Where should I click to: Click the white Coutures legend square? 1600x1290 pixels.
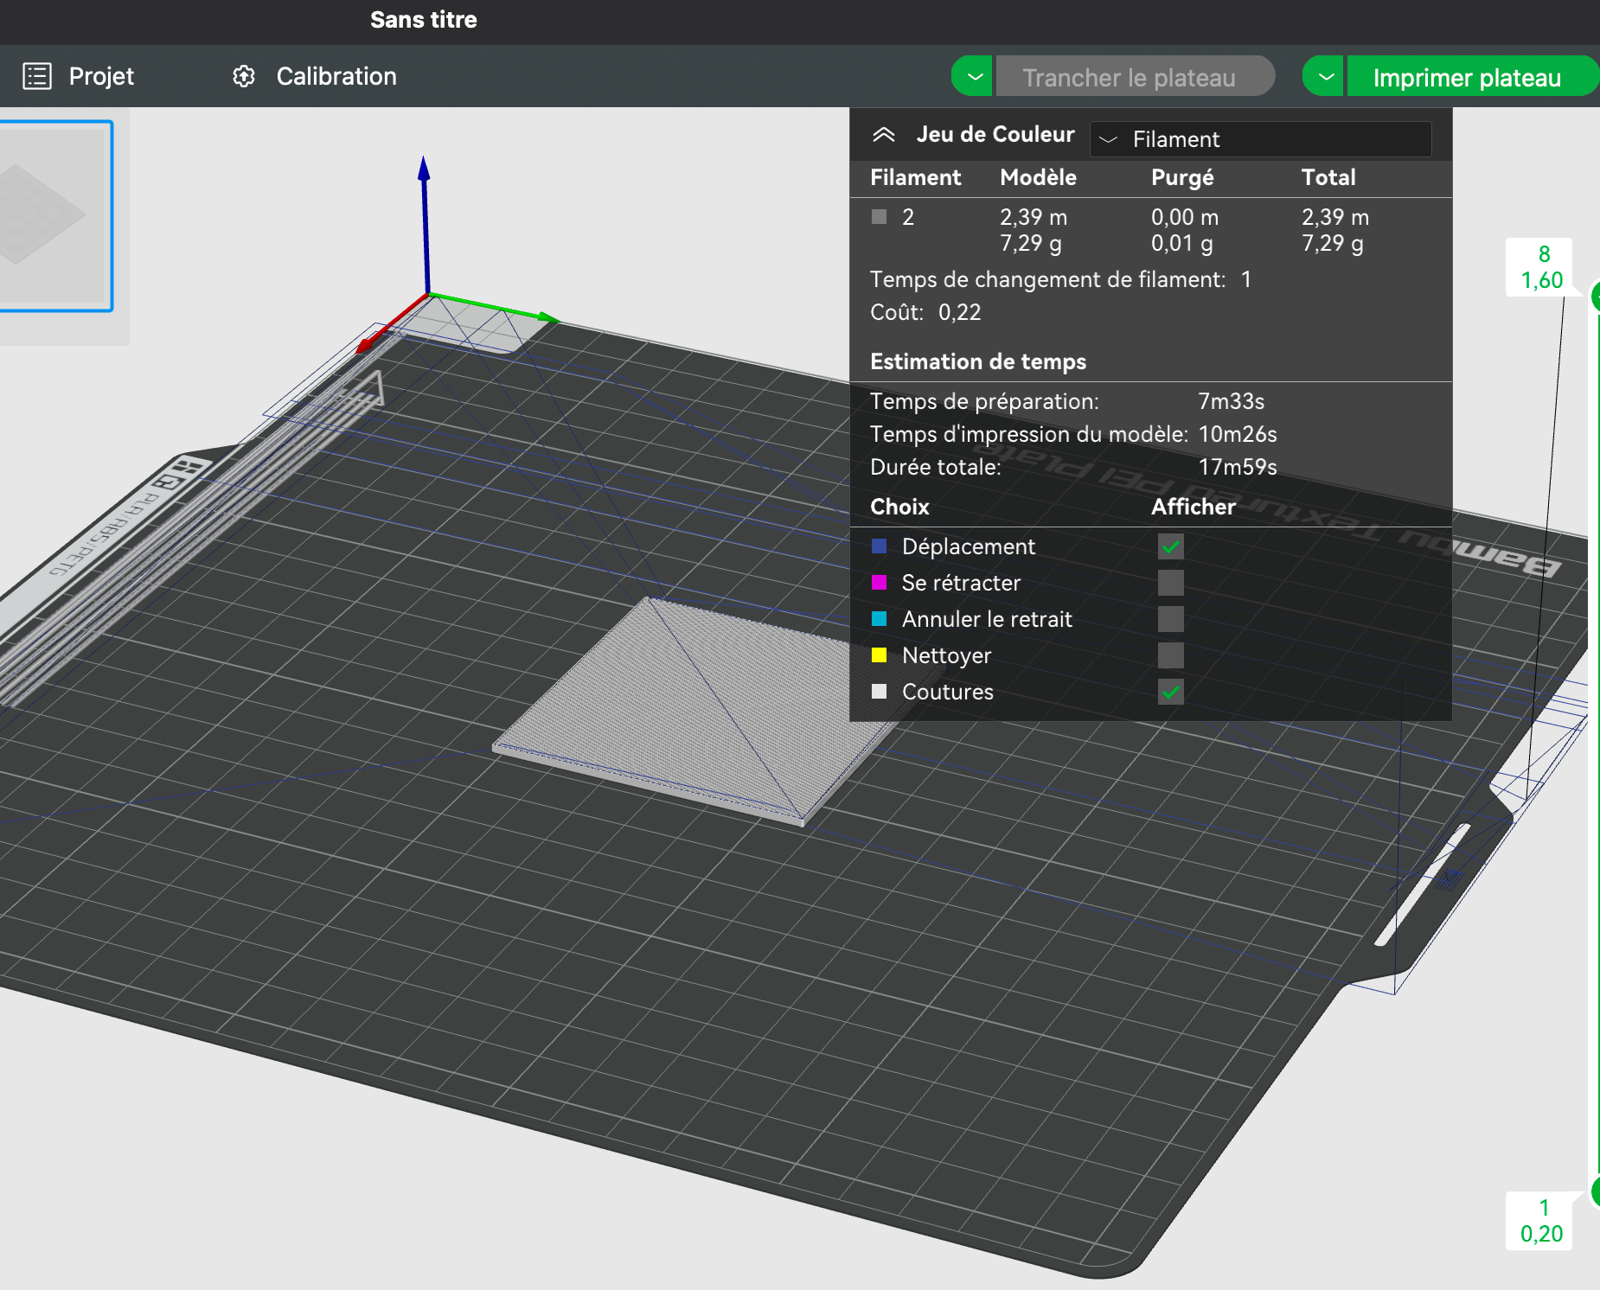[880, 692]
